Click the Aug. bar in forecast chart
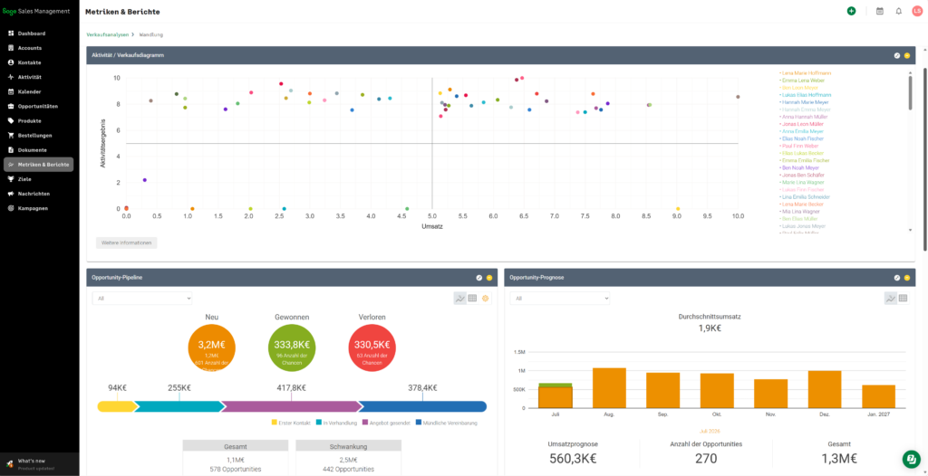The height and width of the screenshot is (476, 928). click(x=610, y=388)
